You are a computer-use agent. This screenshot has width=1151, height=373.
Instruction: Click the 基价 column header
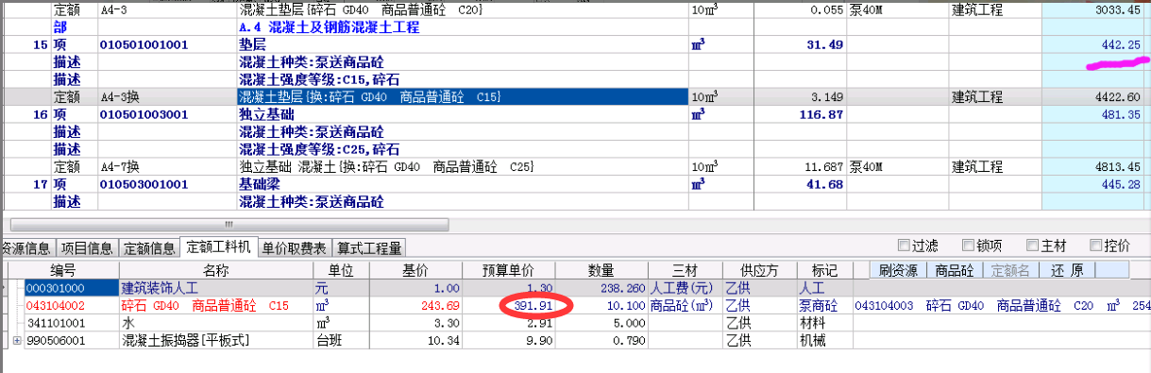(415, 271)
